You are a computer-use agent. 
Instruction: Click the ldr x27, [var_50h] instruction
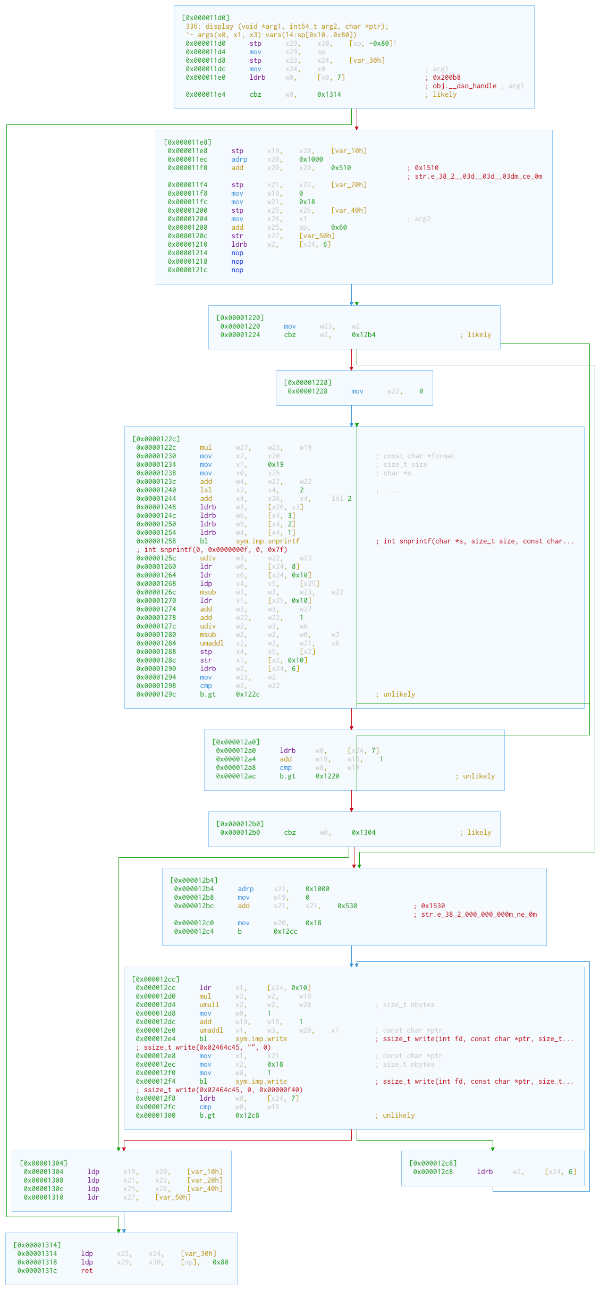click(x=107, y=1197)
